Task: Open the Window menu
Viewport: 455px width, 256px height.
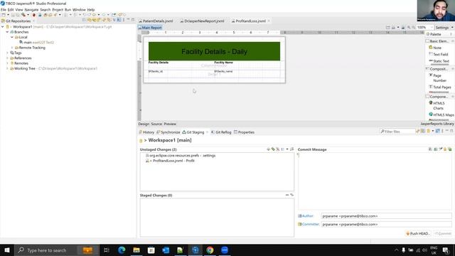Action: 79,9
